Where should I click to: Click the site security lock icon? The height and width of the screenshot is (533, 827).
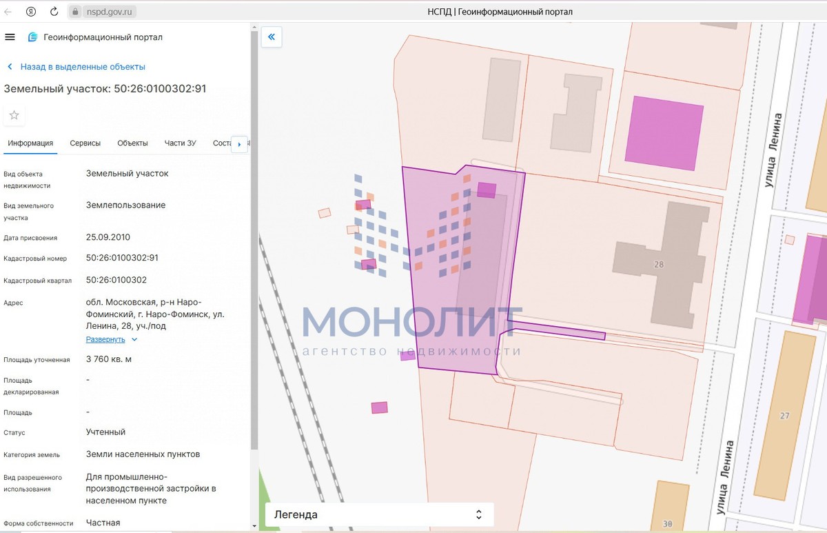[76, 12]
